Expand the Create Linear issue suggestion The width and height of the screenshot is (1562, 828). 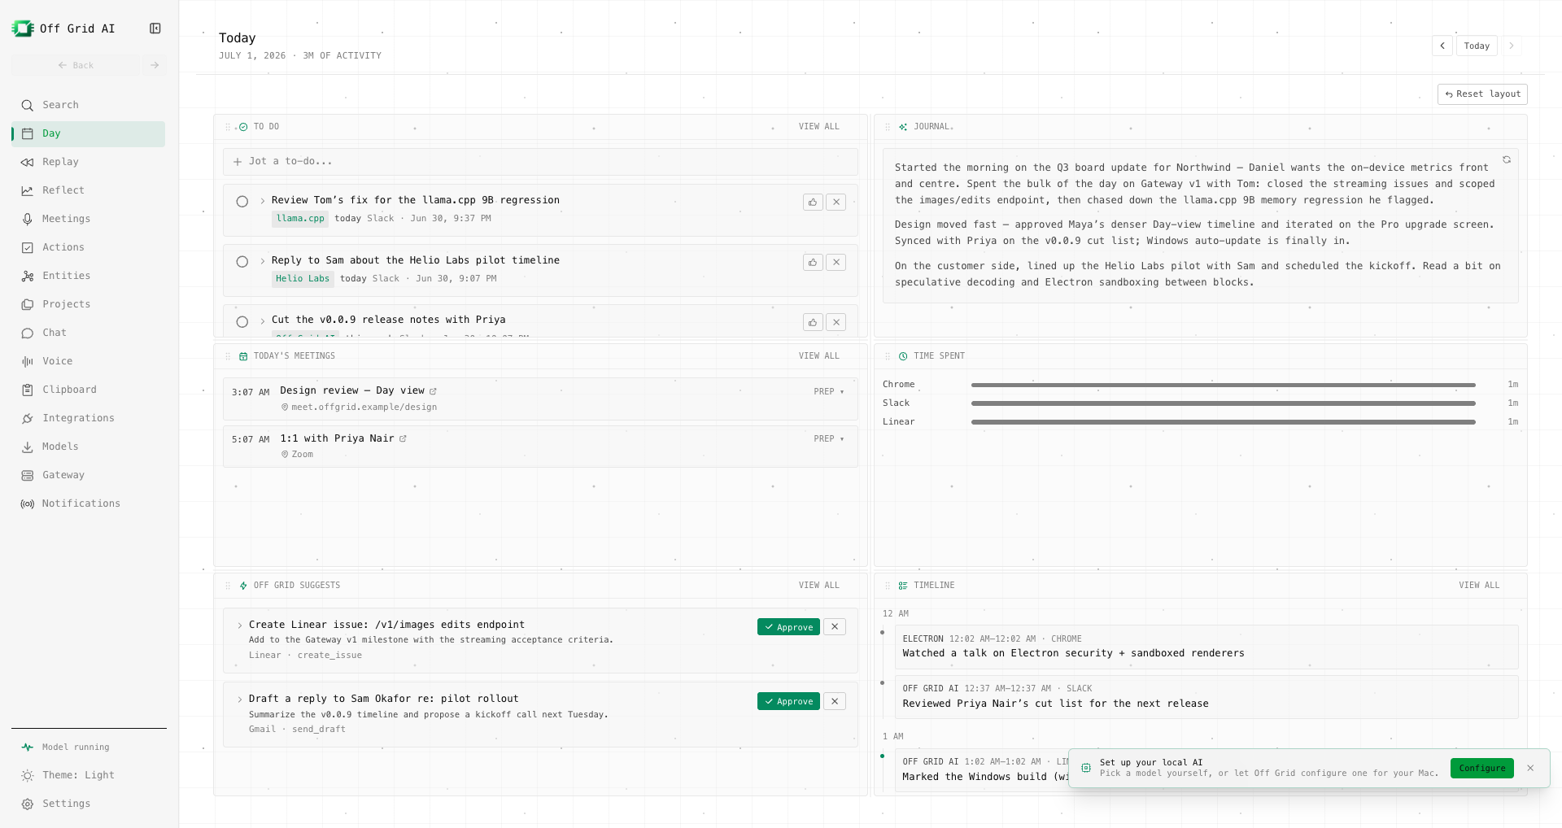pos(240,625)
